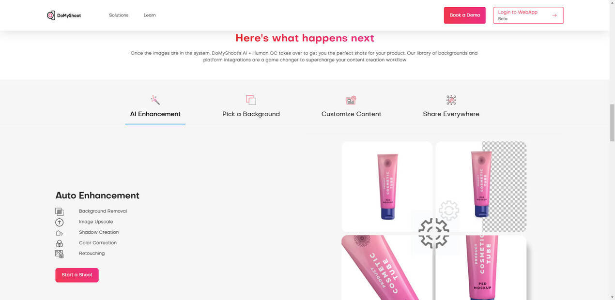Click the Start a Shoot button
Screen dimensions: 615x300
(77, 275)
